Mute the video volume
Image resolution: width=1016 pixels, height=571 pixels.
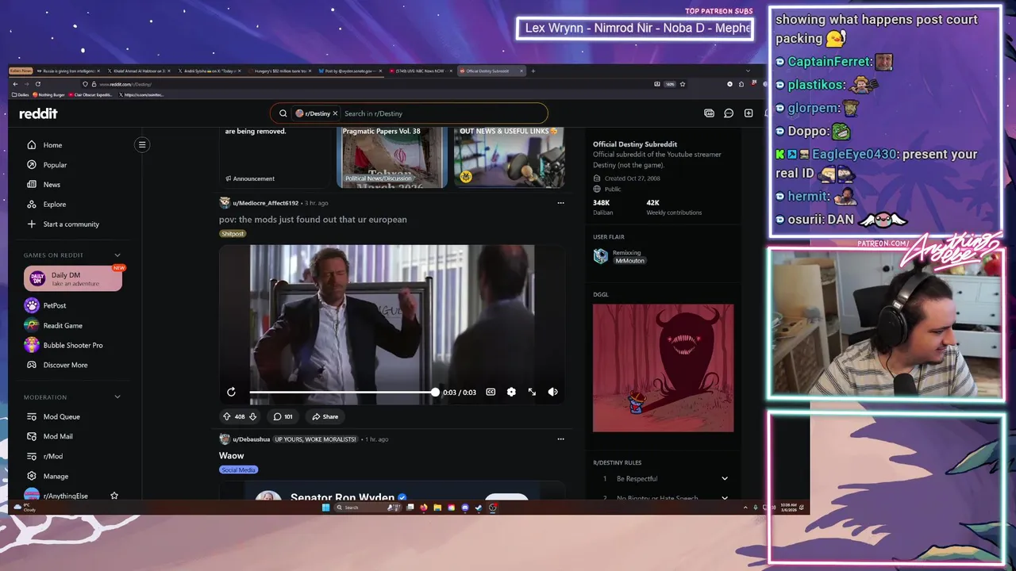pyautogui.click(x=553, y=392)
